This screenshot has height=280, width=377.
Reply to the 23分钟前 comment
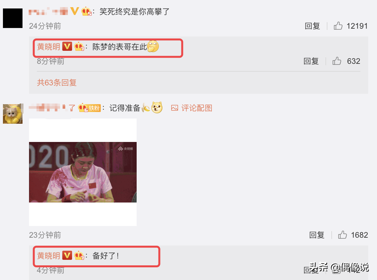(317, 235)
